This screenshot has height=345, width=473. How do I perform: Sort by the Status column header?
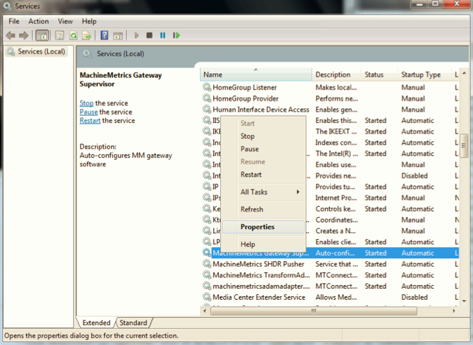point(379,74)
